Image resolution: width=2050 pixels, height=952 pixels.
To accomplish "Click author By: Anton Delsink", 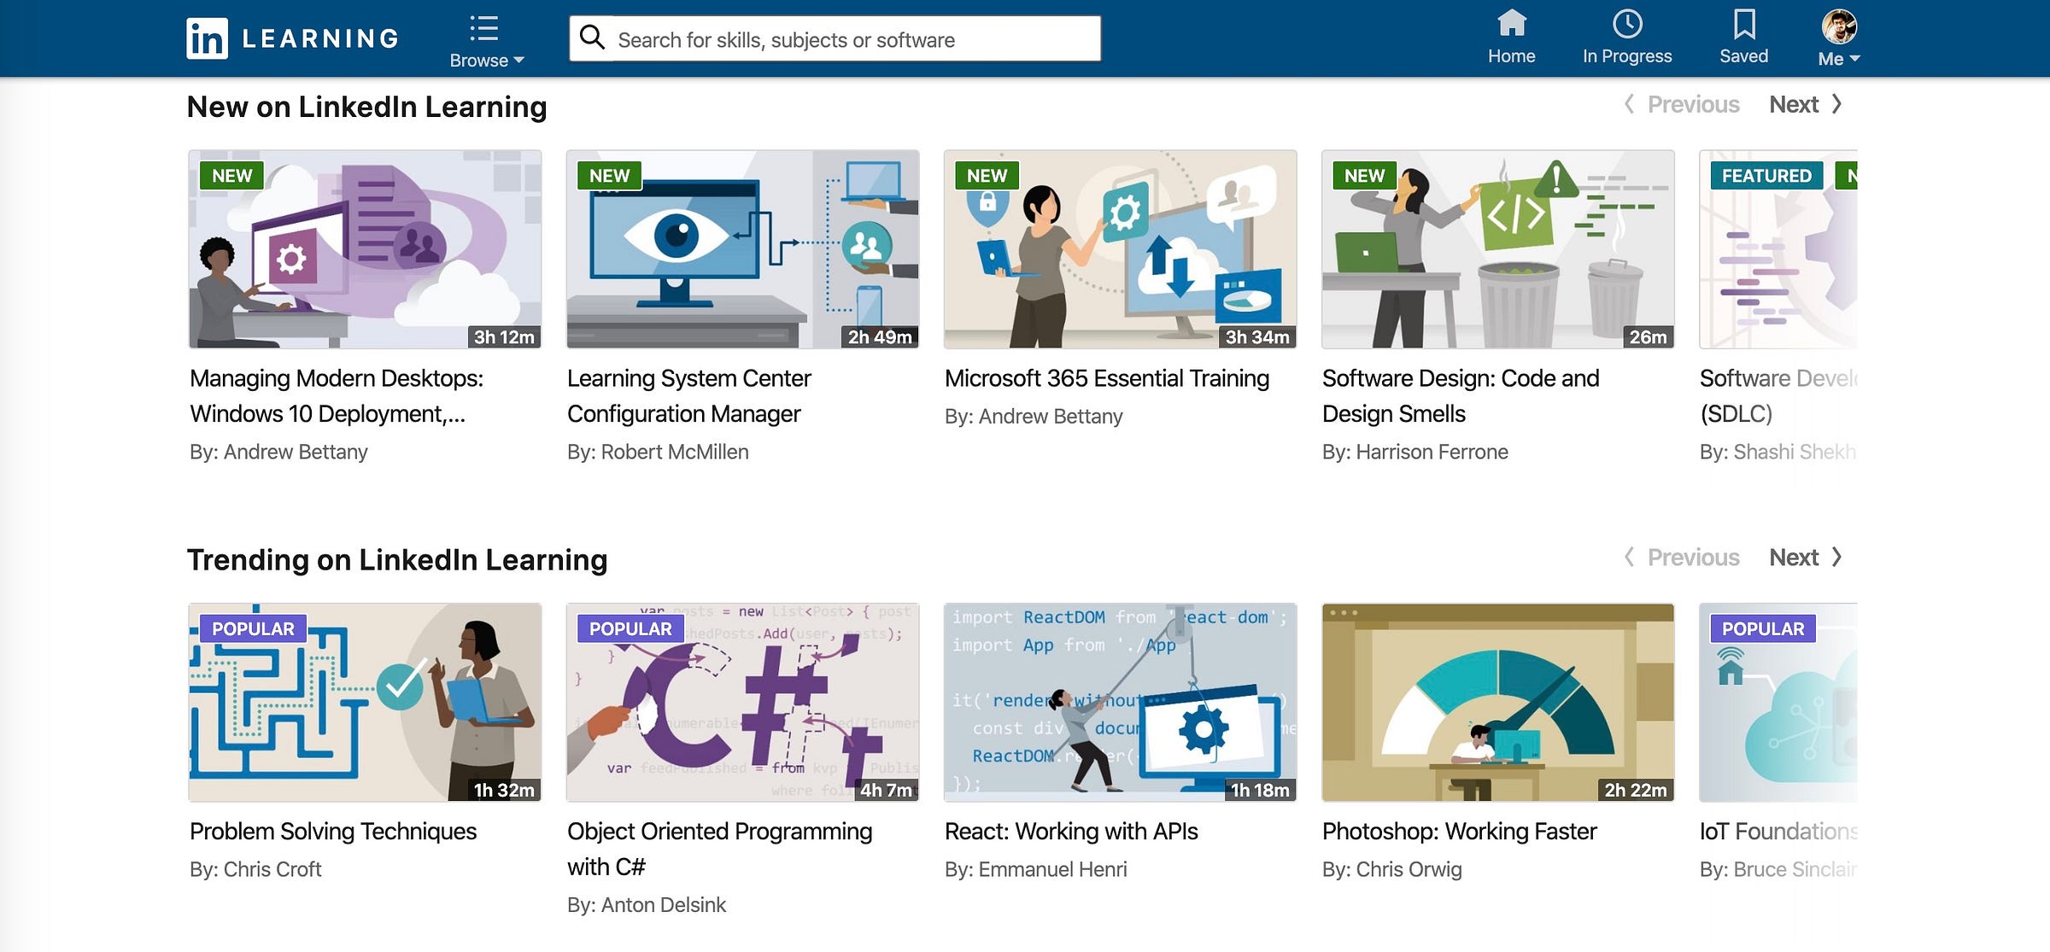I will coord(647,905).
